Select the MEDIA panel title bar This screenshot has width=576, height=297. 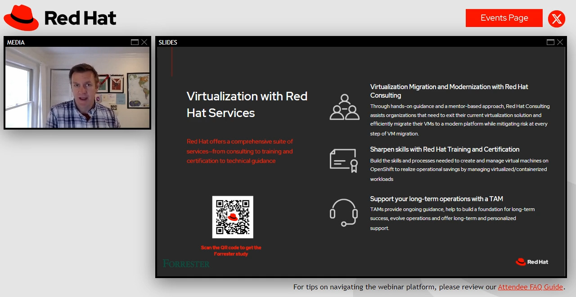(67, 42)
